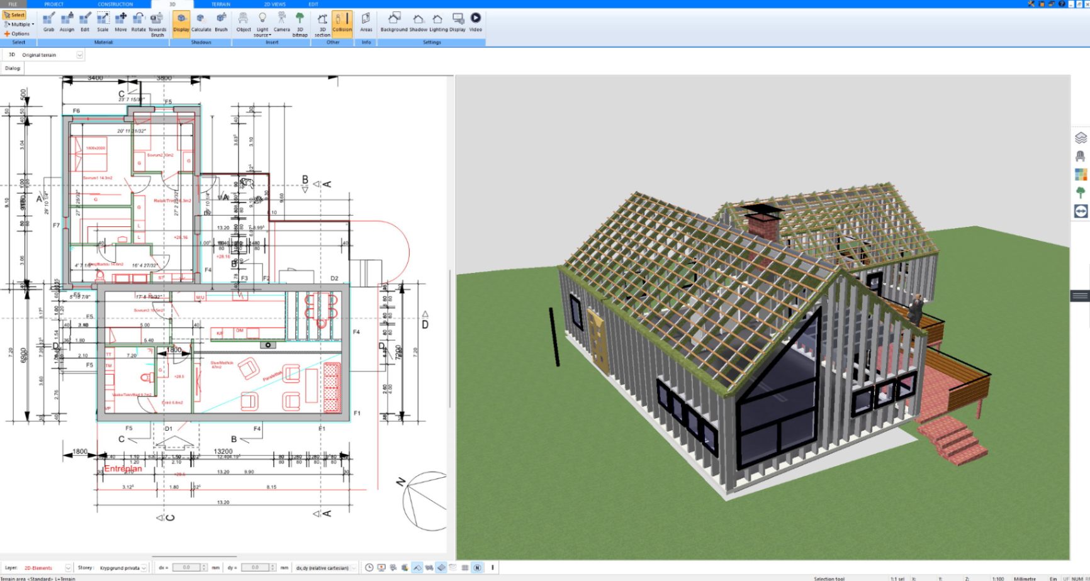Toggle shadow Display mode

pyautogui.click(x=181, y=24)
